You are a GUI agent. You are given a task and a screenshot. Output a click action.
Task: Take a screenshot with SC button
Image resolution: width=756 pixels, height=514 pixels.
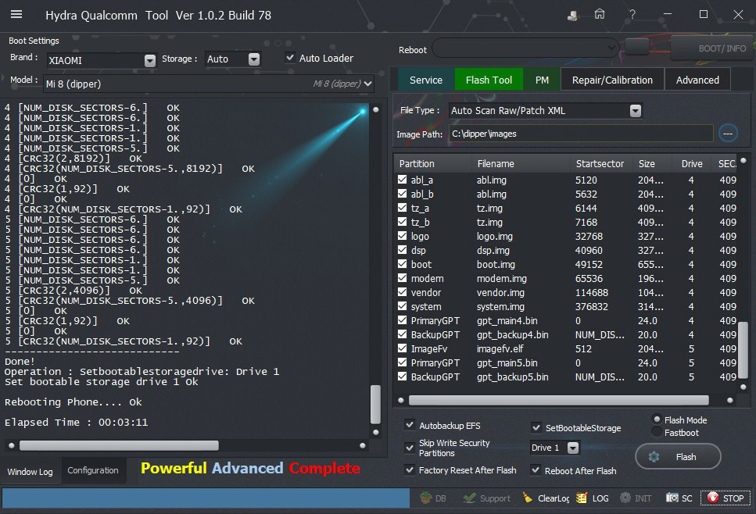pyautogui.click(x=679, y=498)
